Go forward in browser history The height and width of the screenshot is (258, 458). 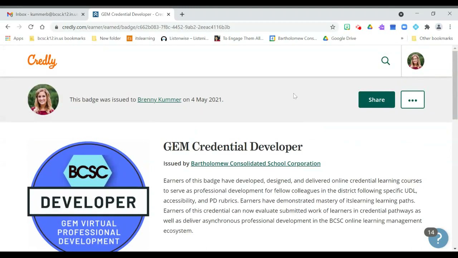(19, 27)
